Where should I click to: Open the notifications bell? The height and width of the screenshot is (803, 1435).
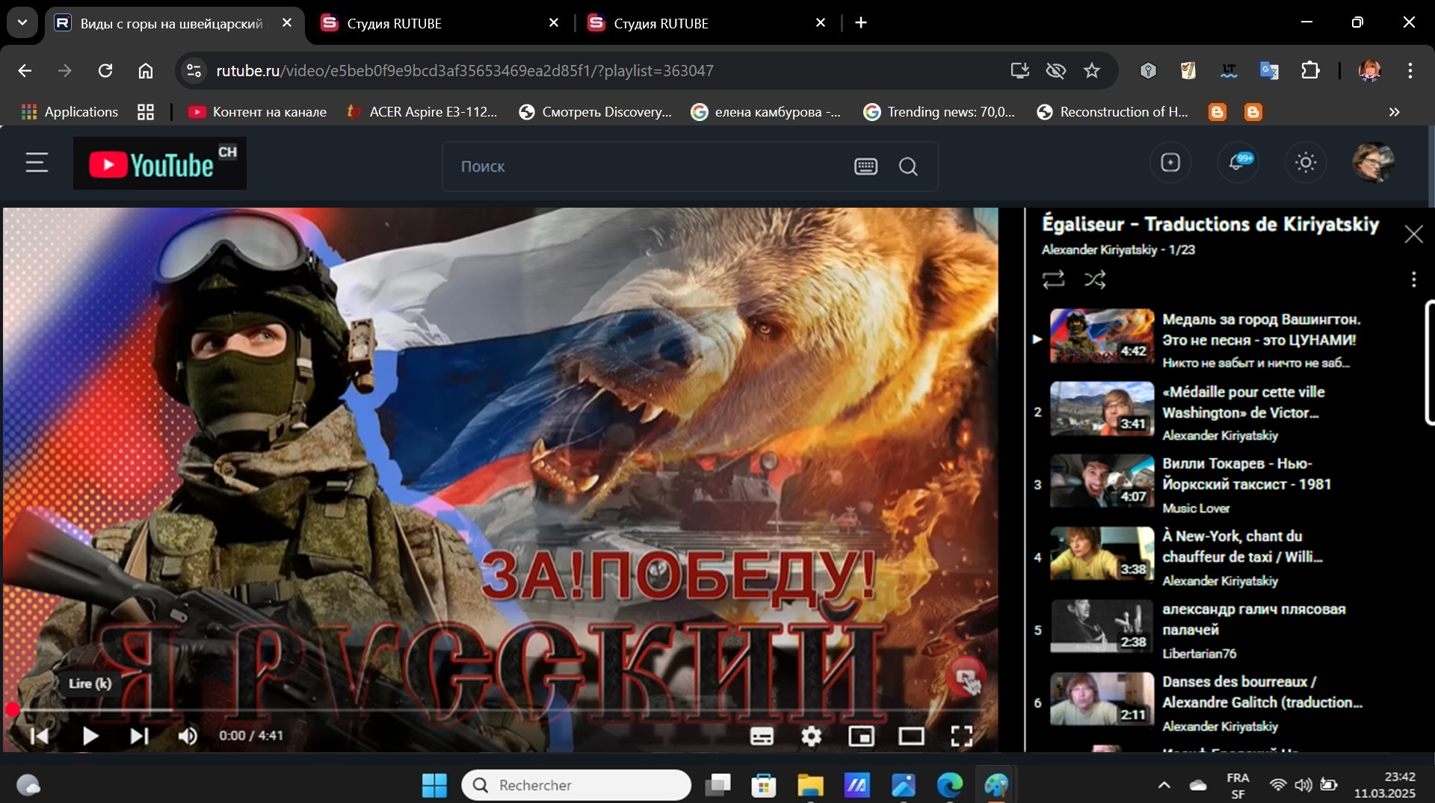click(1238, 162)
